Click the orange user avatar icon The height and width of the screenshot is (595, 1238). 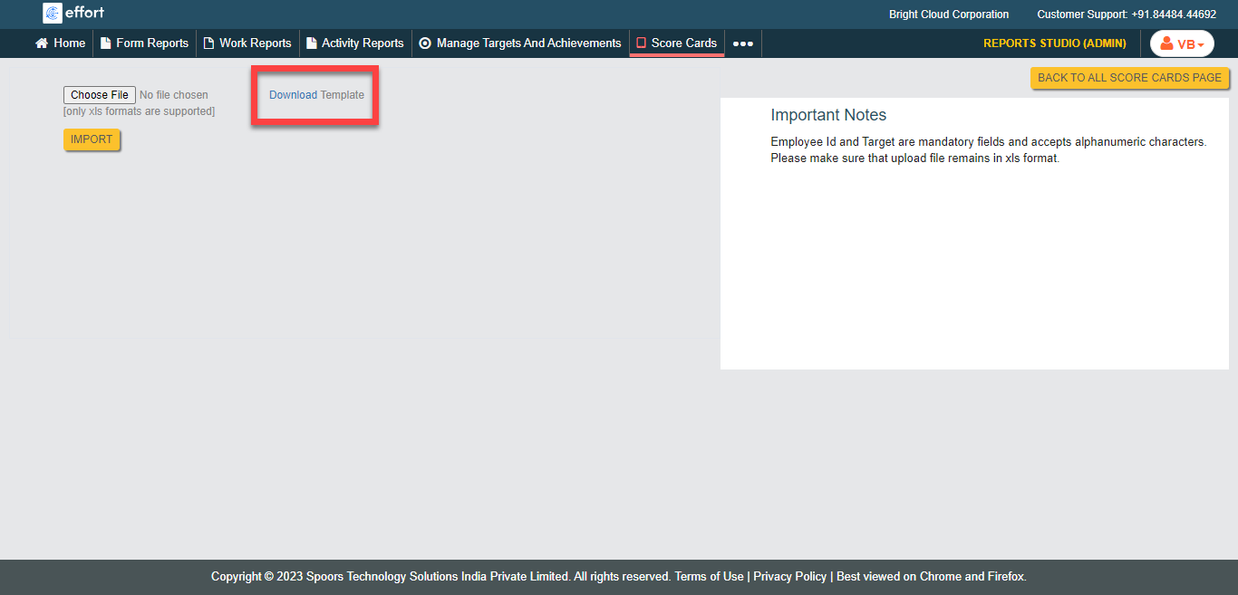pos(1167,43)
